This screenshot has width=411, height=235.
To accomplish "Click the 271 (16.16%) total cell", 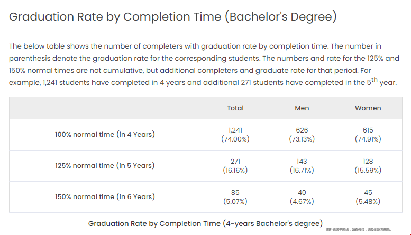I will [235, 166].
